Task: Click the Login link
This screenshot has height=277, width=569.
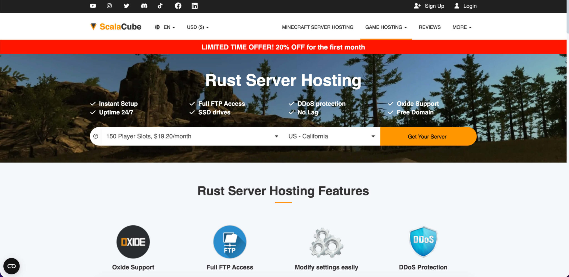Action: tap(470, 6)
